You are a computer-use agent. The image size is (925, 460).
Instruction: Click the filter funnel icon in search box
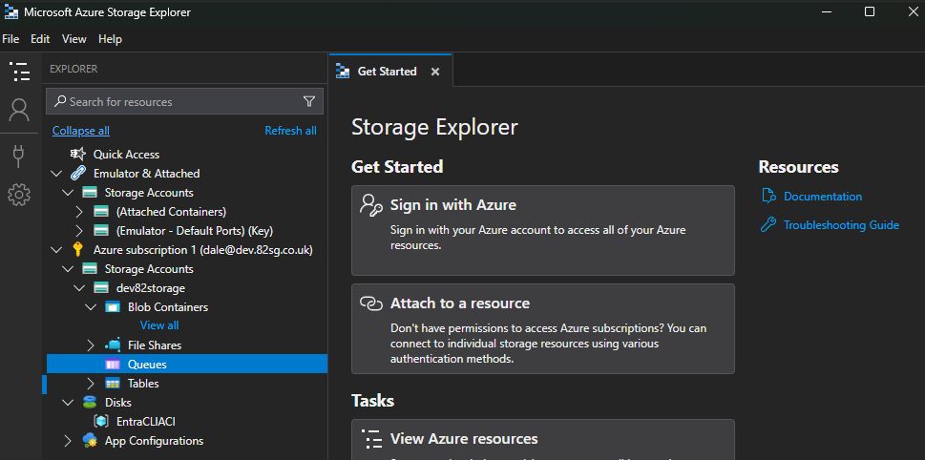309,101
